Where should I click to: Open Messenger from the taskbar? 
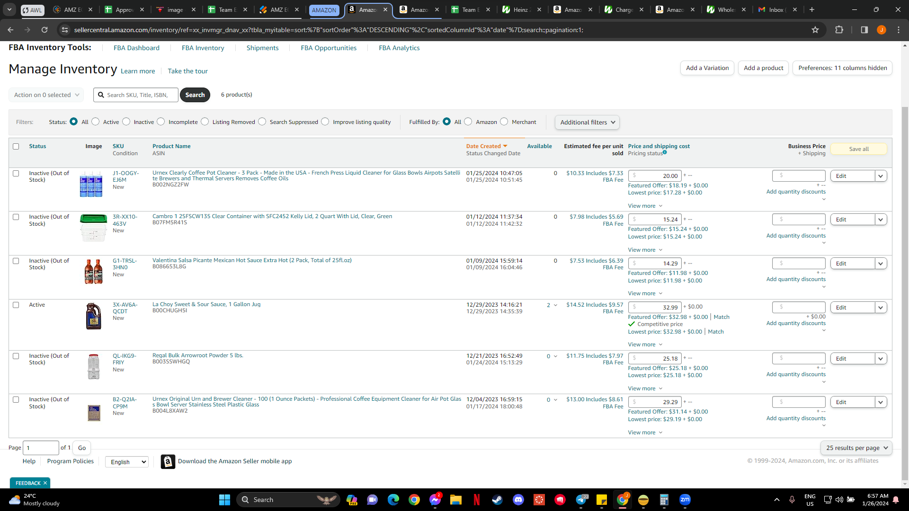pyautogui.click(x=435, y=500)
